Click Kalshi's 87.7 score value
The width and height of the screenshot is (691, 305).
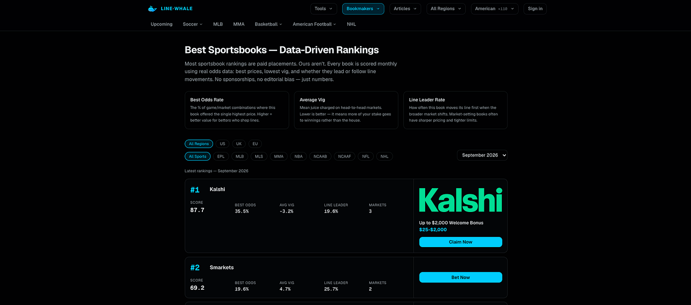197,210
